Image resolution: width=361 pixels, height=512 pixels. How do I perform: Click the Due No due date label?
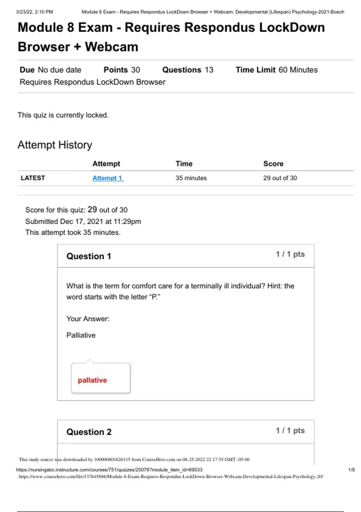[x=51, y=70]
